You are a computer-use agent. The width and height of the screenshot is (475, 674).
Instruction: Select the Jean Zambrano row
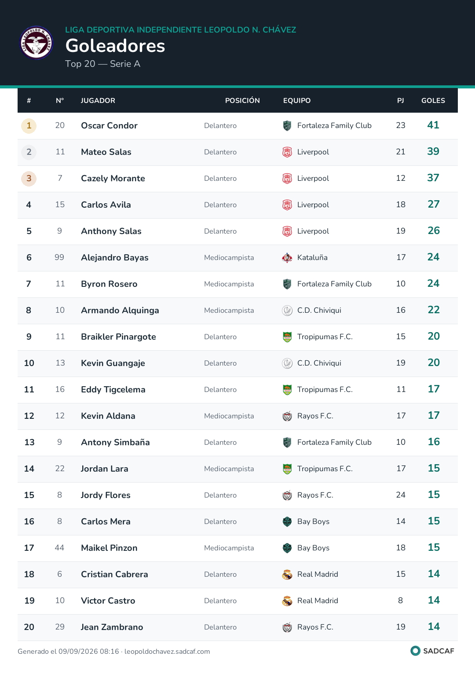coord(237,627)
